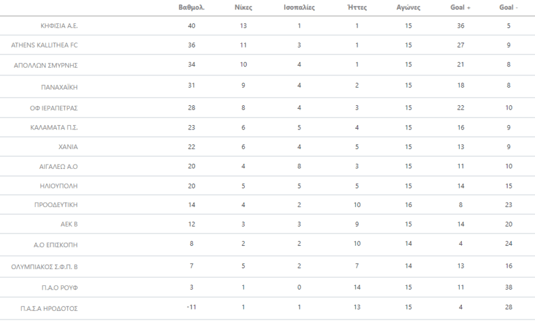Click the Αγώνες column header
Screen dimensions: 535x321
pos(408,9)
